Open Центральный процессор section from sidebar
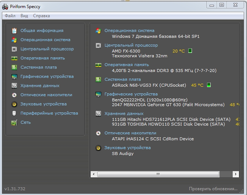This screenshot has height=195, width=247. [47, 49]
